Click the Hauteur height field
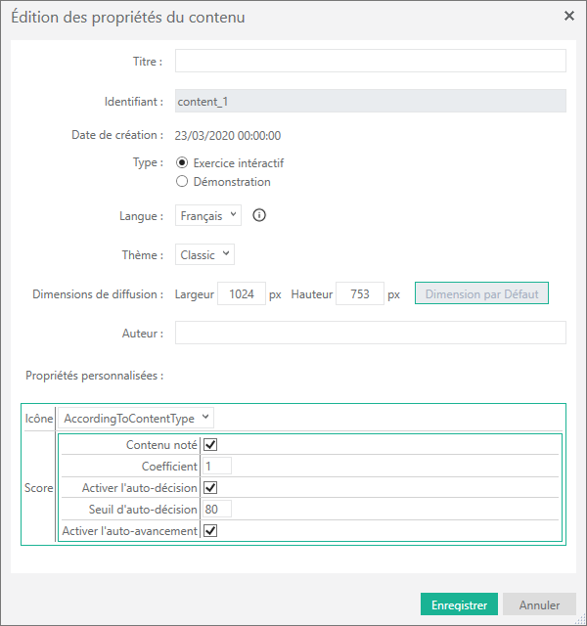The height and width of the screenshot is (626, 587). [x=359, y=294]
